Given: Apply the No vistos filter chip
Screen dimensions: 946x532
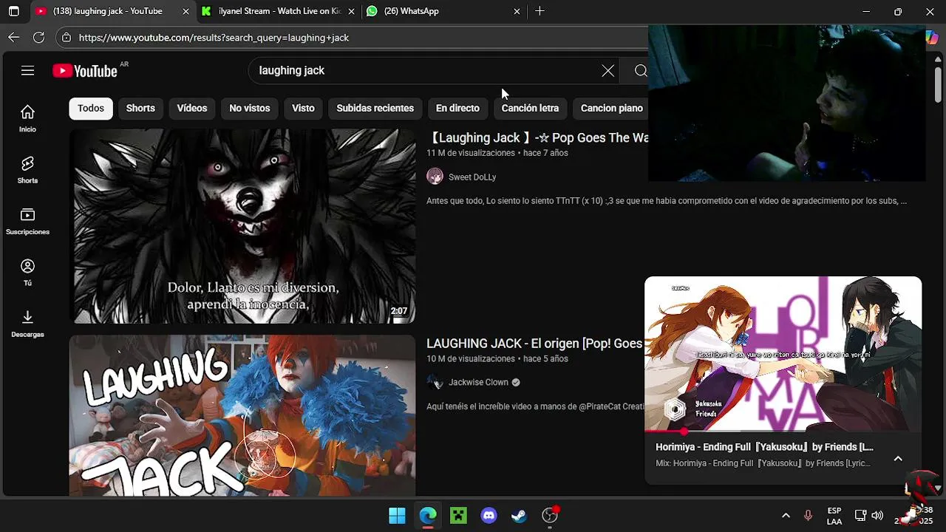Looking at the screenshot, I should [250, 108].
